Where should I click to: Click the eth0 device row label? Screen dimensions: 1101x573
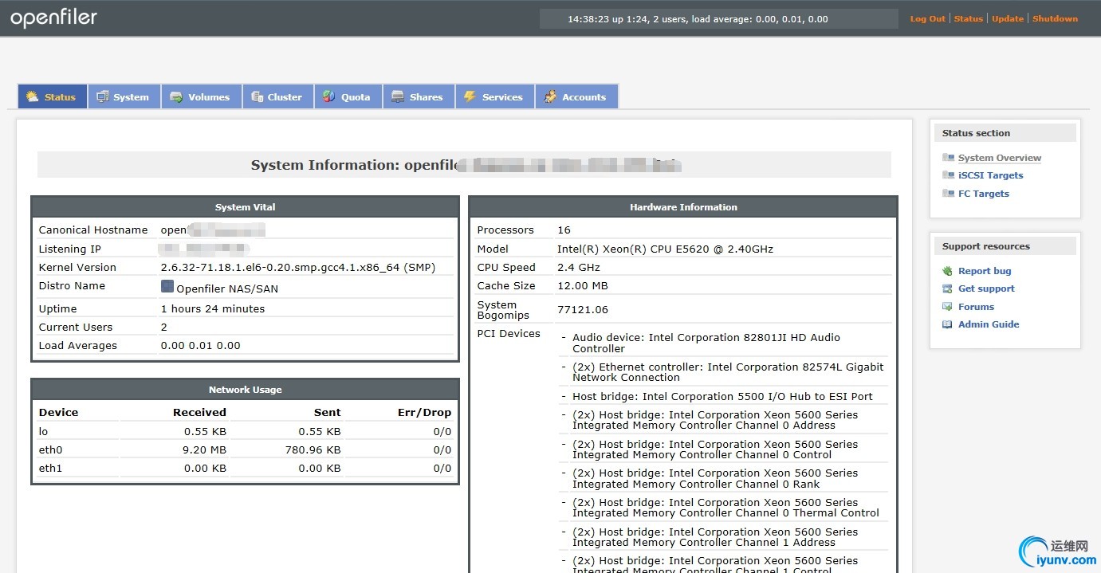click(50, 450)
